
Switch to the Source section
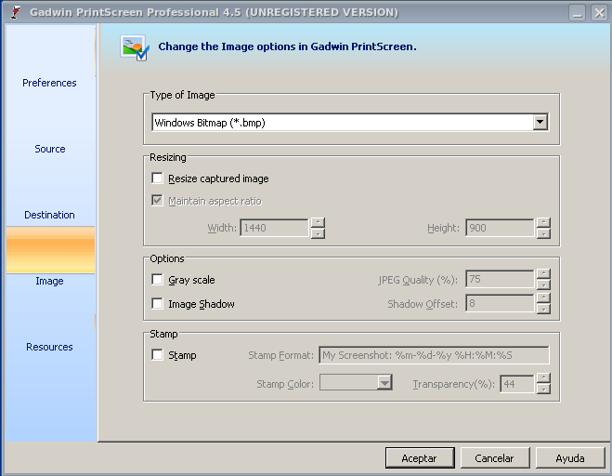[49, 149]
